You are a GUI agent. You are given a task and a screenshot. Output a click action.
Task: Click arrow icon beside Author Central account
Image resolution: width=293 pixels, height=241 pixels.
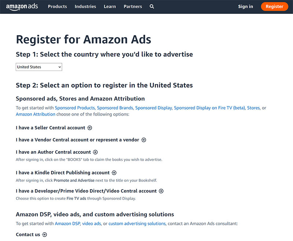click(x=95, y=152)
